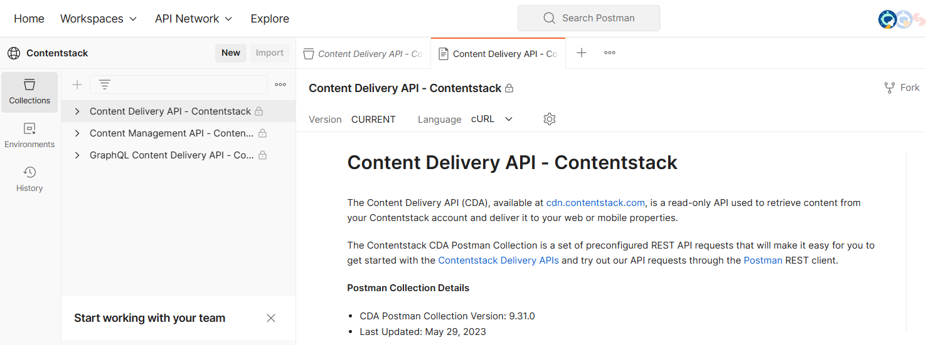Switch to the first Content Delivery API collection tab
This screenshot has width=926, height=345.
coord(363,54)
